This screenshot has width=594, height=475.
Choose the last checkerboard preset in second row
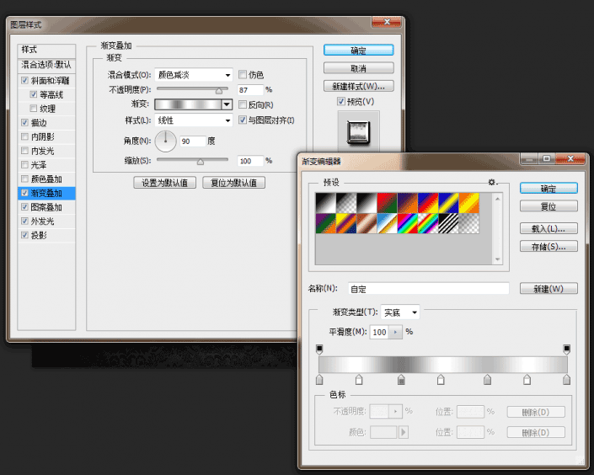(469, 223)
